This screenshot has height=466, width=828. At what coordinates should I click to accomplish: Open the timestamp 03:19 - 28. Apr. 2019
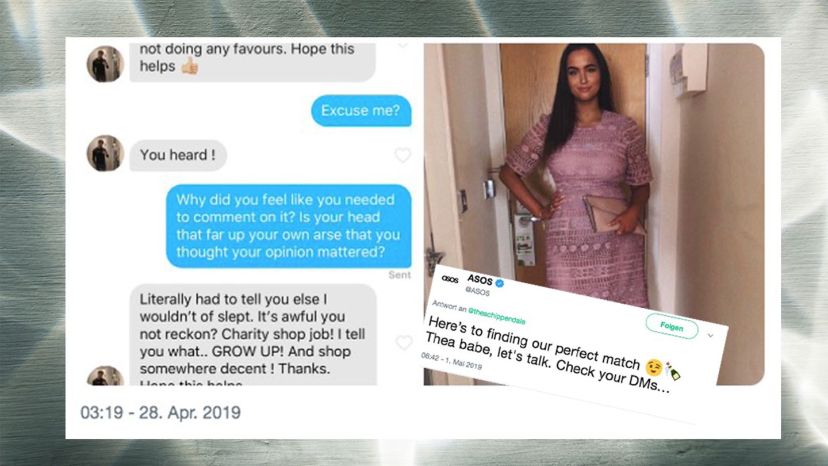tap(160, 412)
